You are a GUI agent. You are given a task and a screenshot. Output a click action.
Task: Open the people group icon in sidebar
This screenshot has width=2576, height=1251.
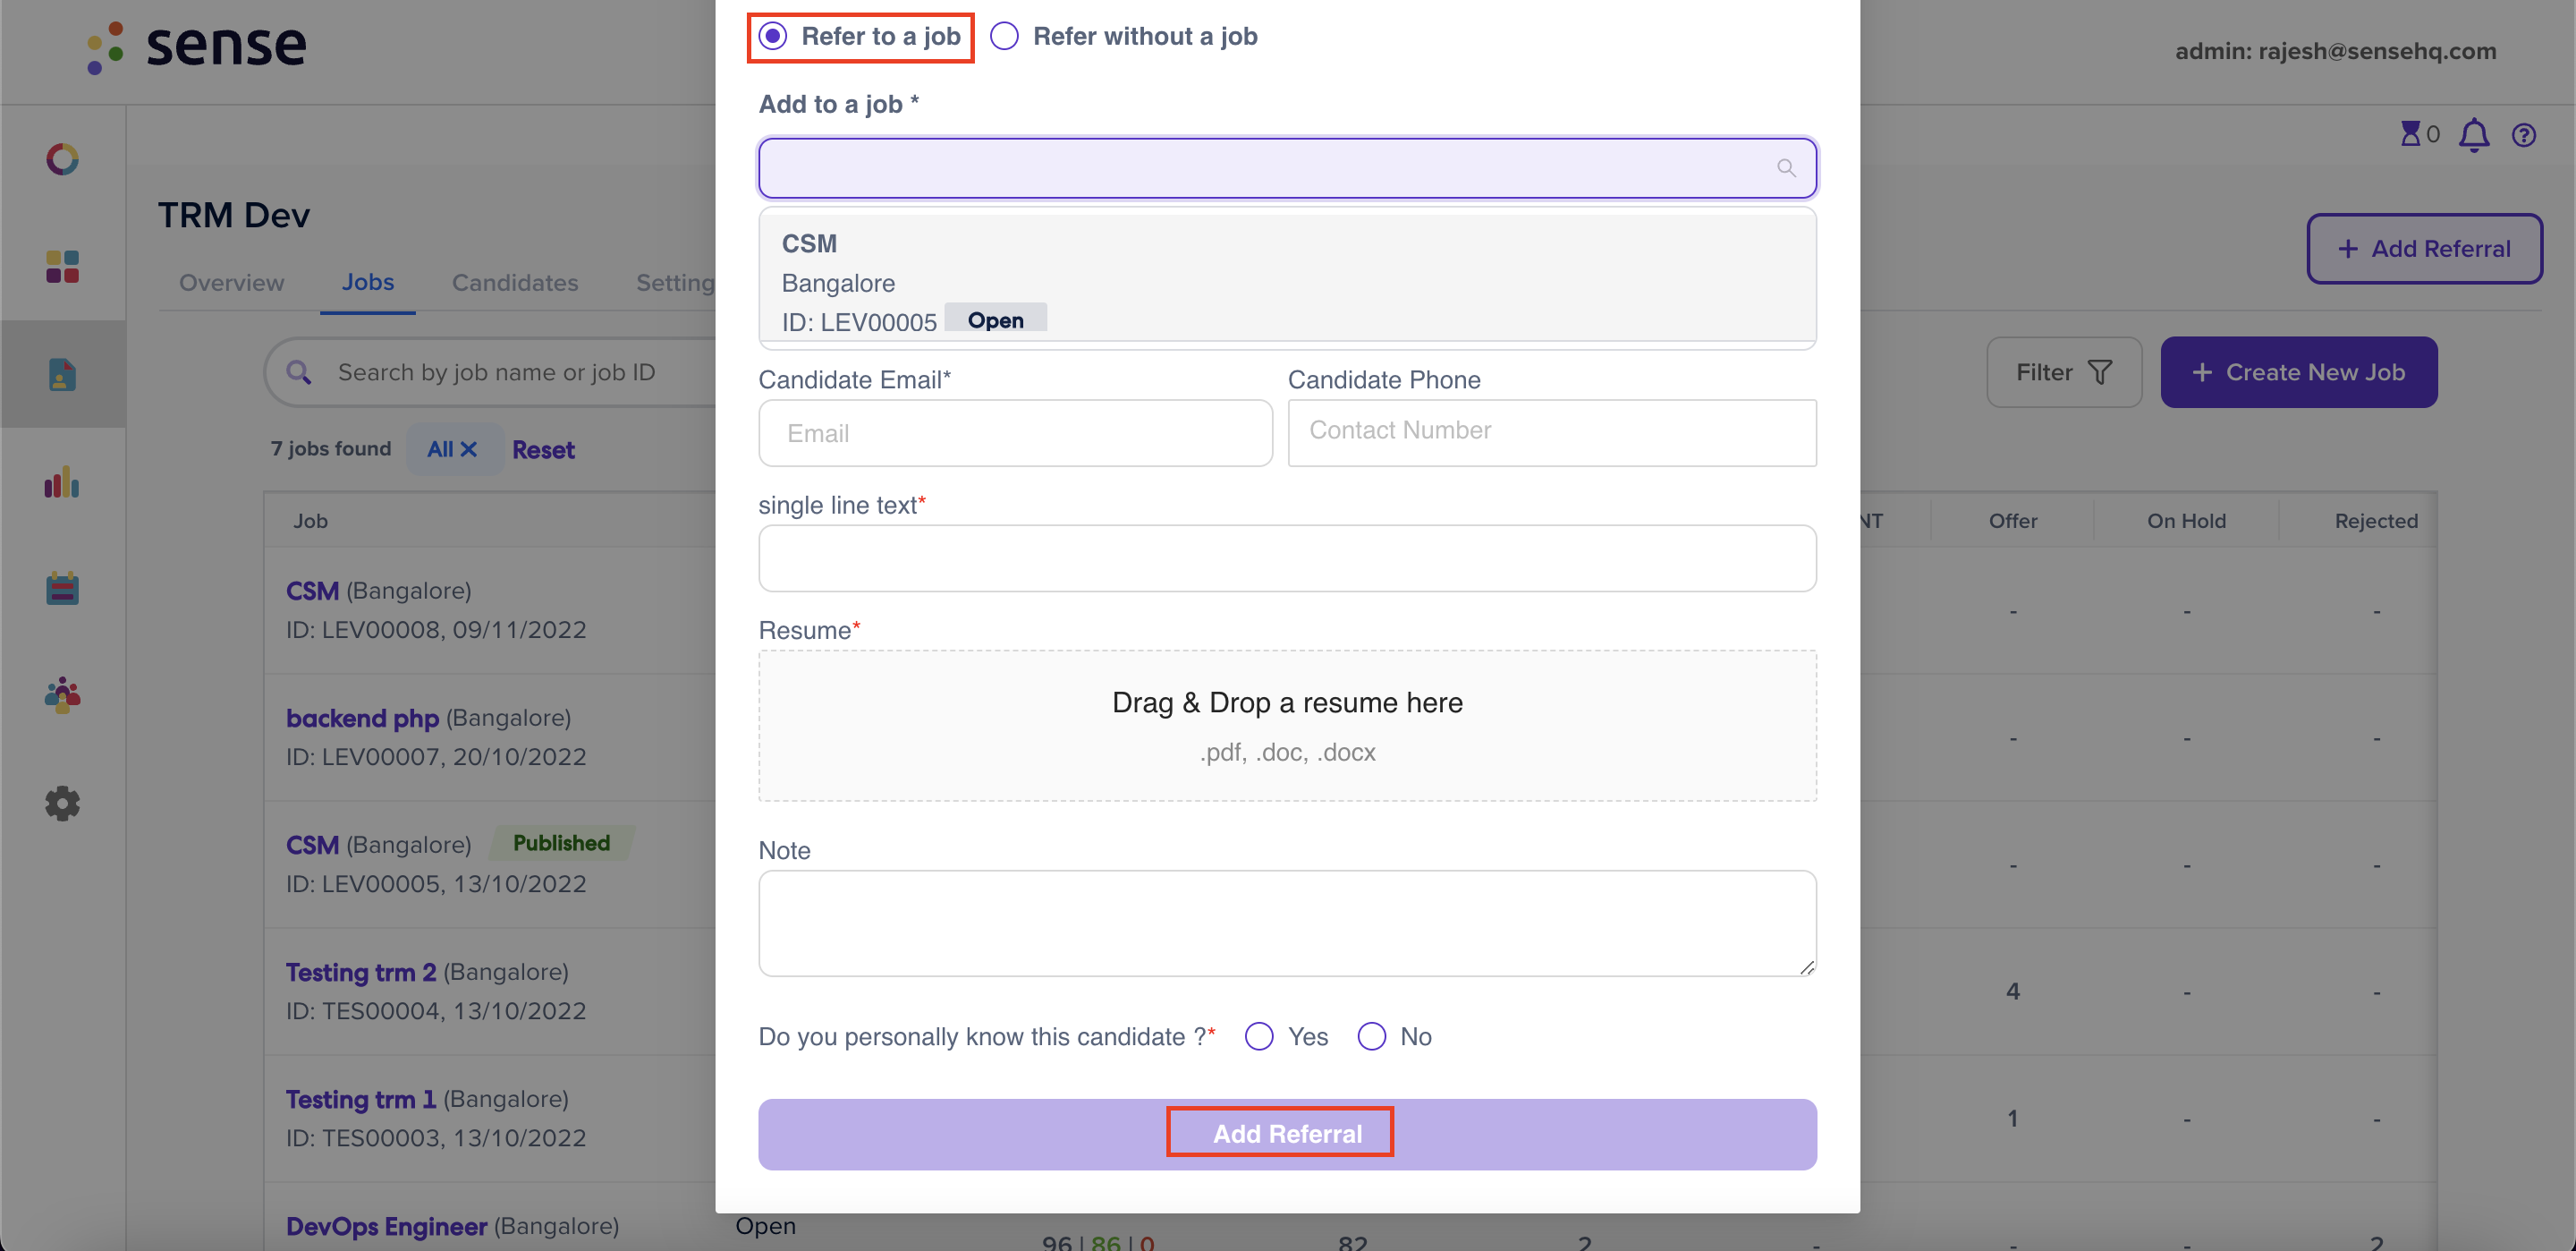pos(62,695)
